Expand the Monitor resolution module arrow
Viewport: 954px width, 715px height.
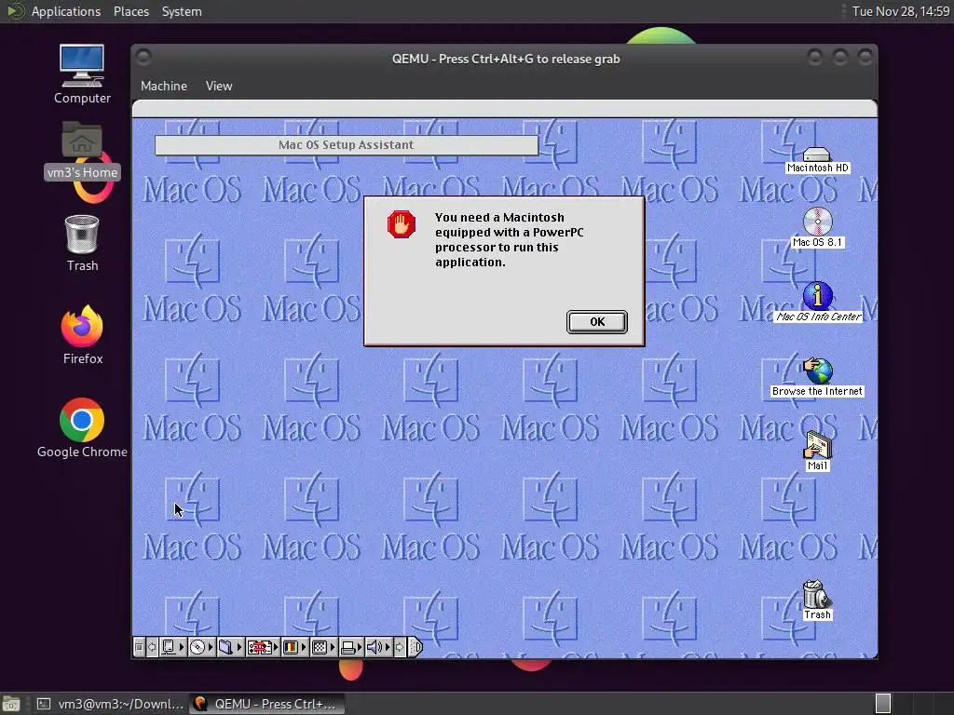tap(333, 648)
